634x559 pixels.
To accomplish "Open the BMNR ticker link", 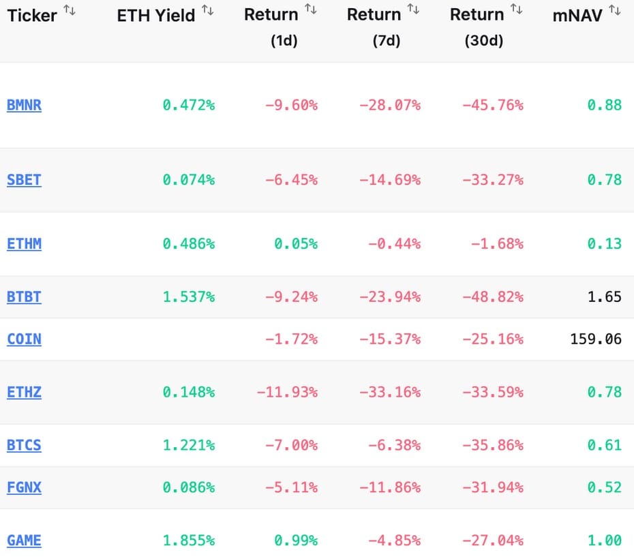I will 23,106.
